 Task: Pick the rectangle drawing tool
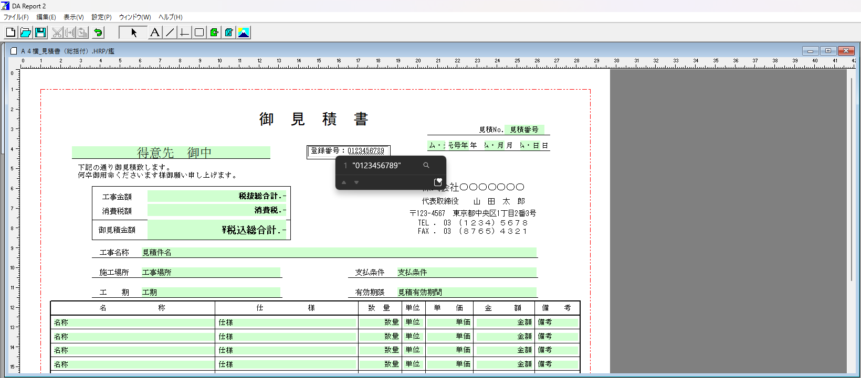pyautogui.click(x=199, y=33)
